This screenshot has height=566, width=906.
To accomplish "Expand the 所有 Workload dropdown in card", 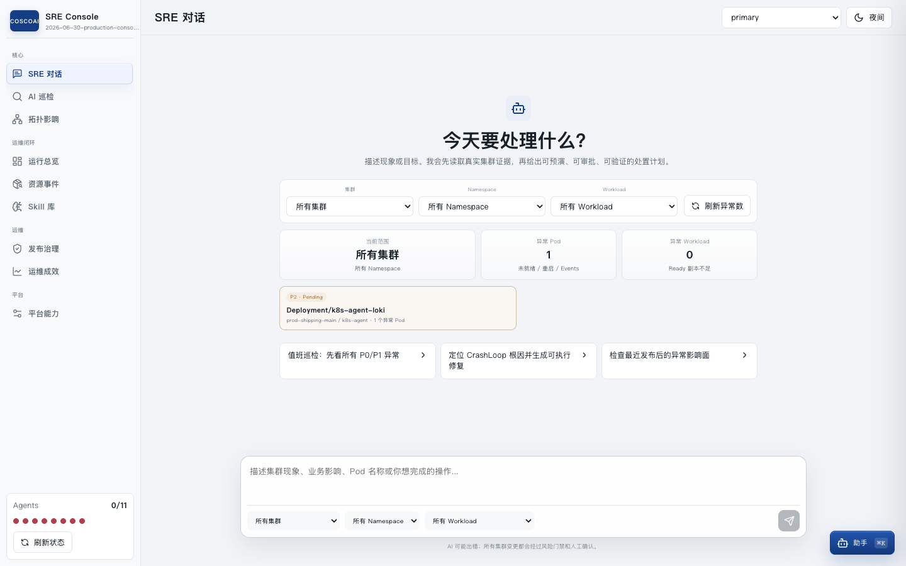I will click(x=614, y=206).
